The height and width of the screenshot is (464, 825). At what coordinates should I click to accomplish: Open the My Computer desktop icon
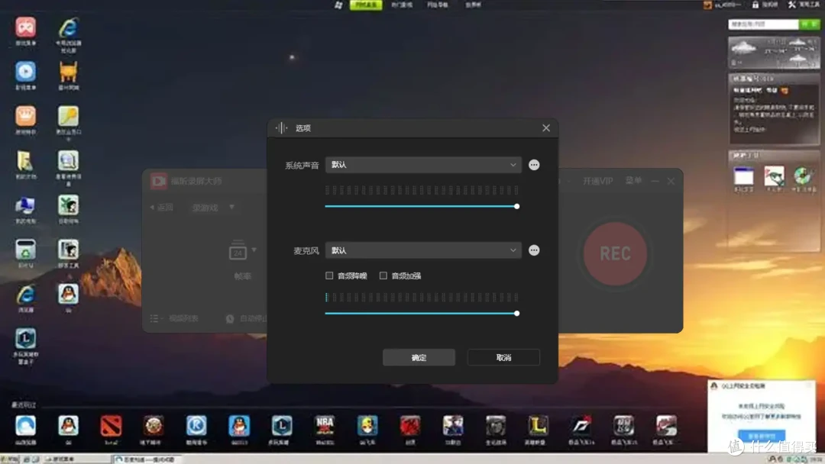(x=25, y=206)
